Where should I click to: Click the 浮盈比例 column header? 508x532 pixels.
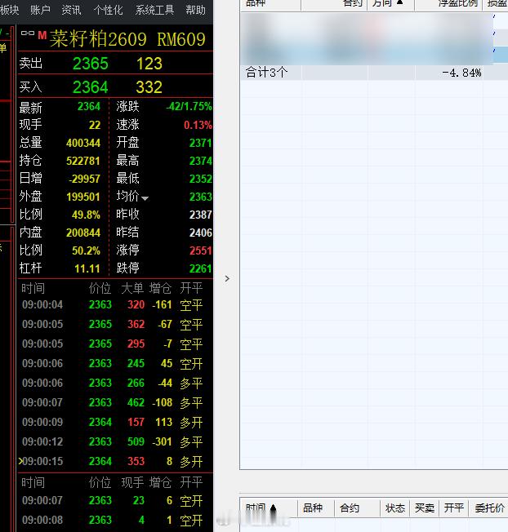[x=448, y=3]
